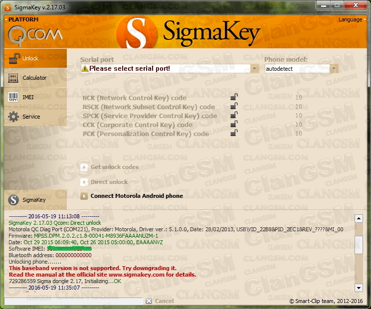The width and height of the screenshot is (371, 309).
Task: Open the Unlock tab in sidebar
Action: pyautogui.click(x=35, y=58)
